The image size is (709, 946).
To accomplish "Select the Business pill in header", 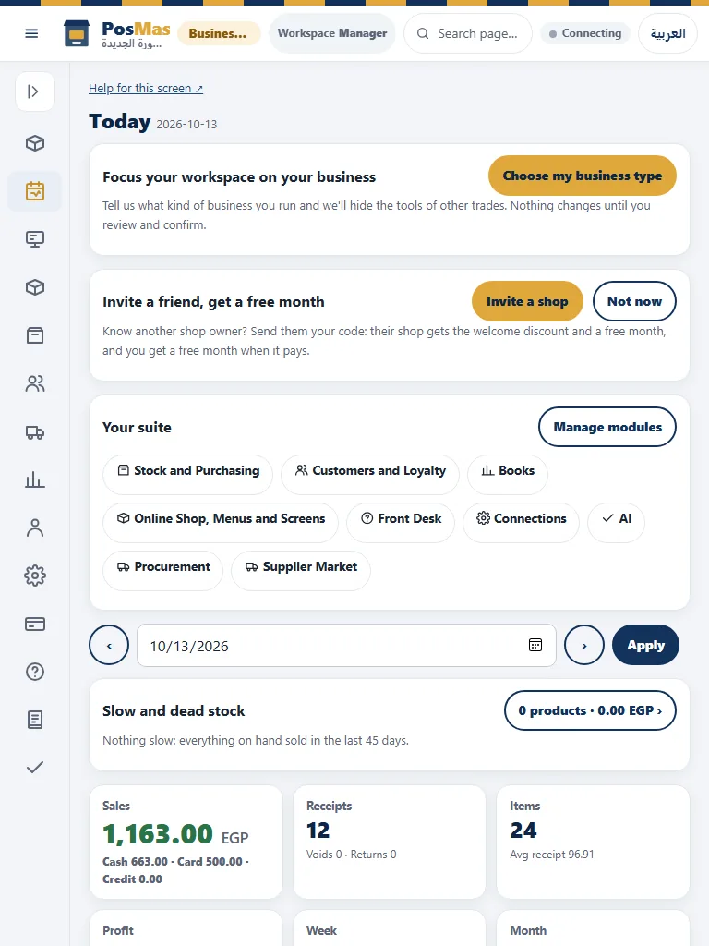I will pos(218,34).
